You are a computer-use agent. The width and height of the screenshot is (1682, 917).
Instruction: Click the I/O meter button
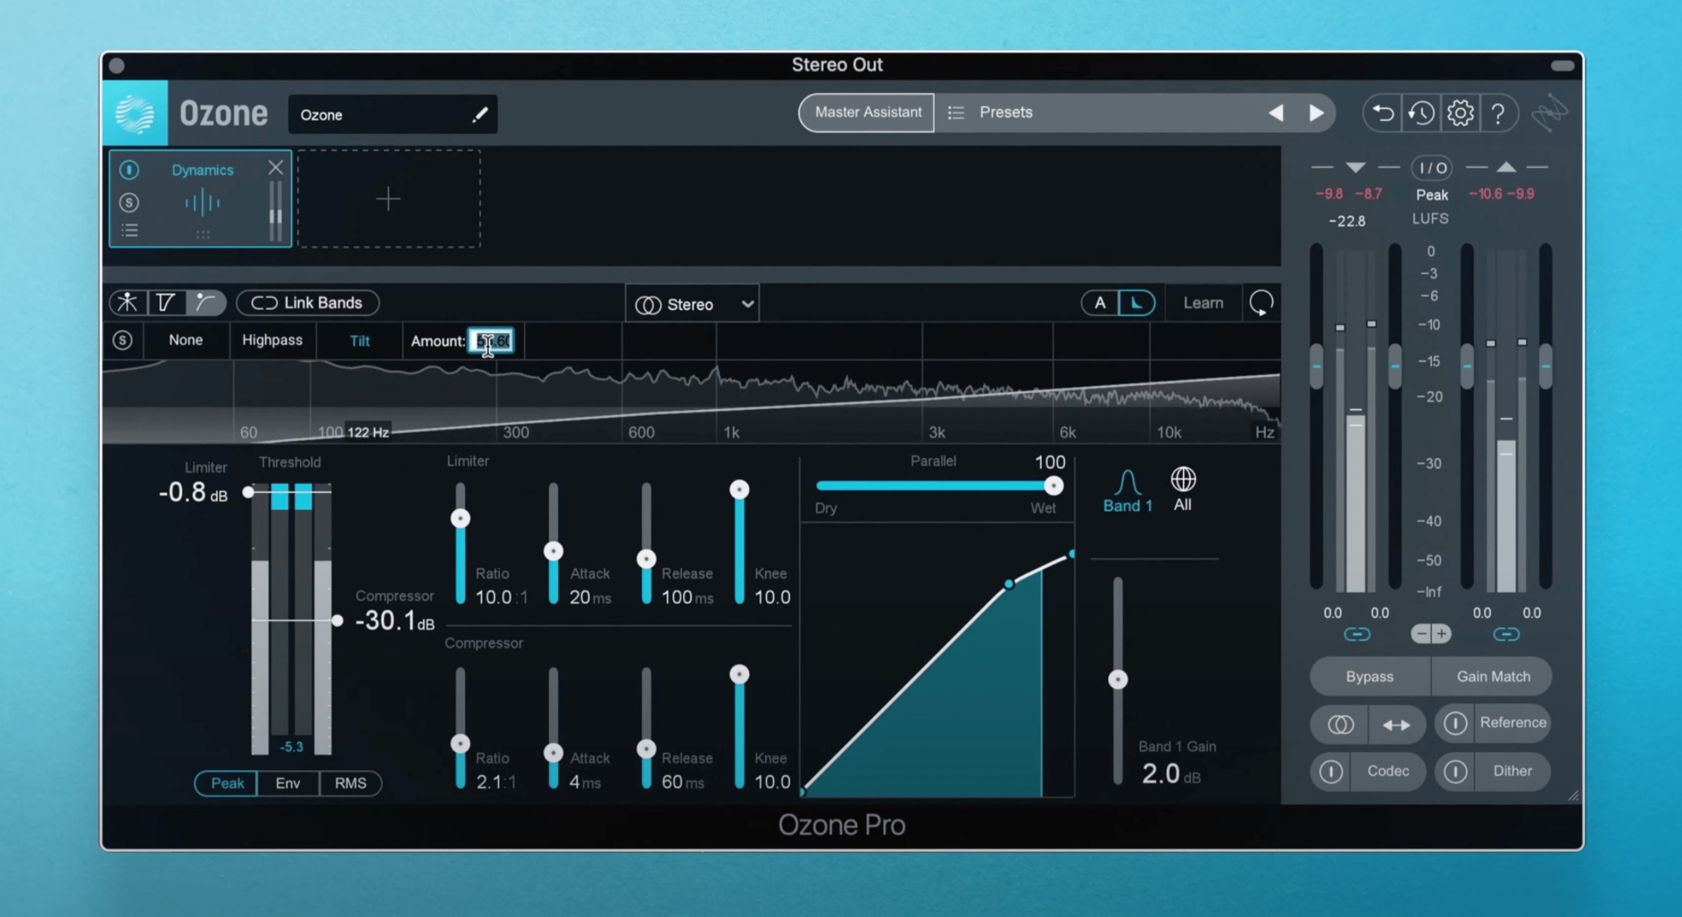[x=1432, y=168]
